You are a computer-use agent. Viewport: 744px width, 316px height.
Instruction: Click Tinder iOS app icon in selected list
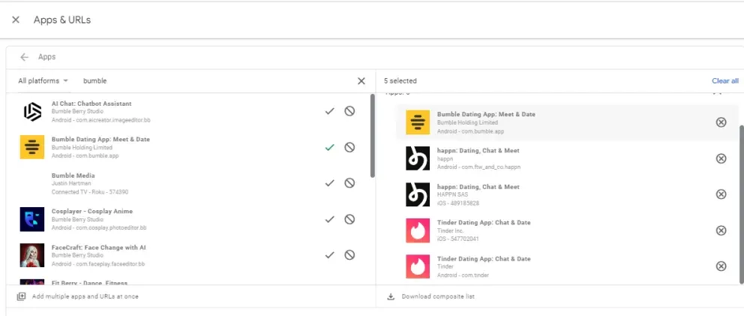pos(418,230)
